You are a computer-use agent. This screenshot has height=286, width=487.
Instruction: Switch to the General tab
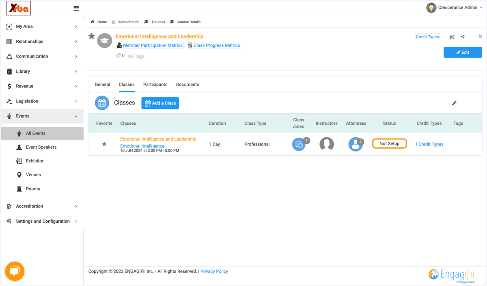pos(102,85)
